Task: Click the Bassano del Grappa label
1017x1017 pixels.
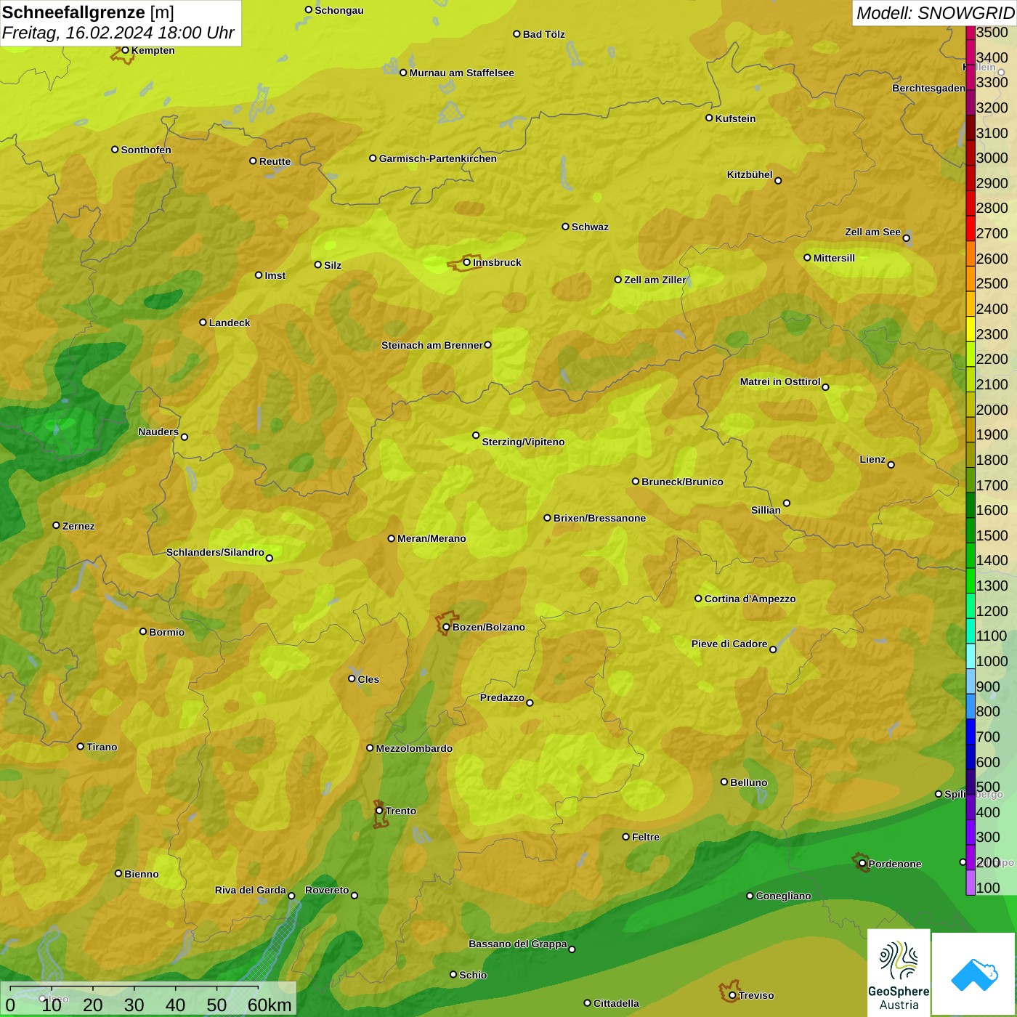Action: coord(518,944)
